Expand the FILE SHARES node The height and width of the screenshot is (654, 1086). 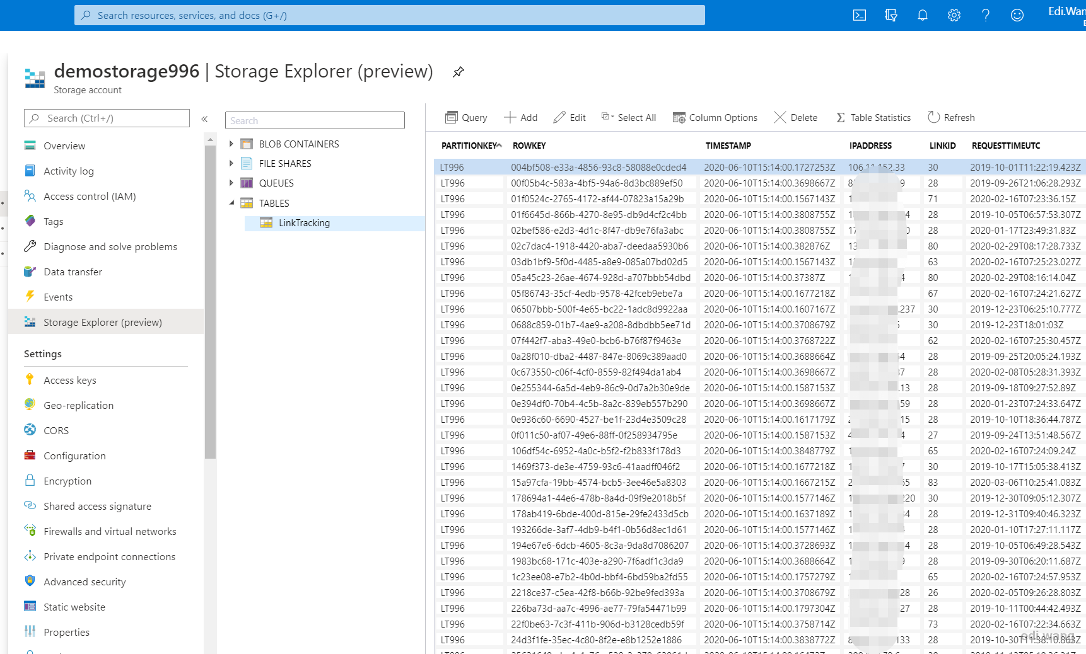pyautogui.click(x=231, y=164)
